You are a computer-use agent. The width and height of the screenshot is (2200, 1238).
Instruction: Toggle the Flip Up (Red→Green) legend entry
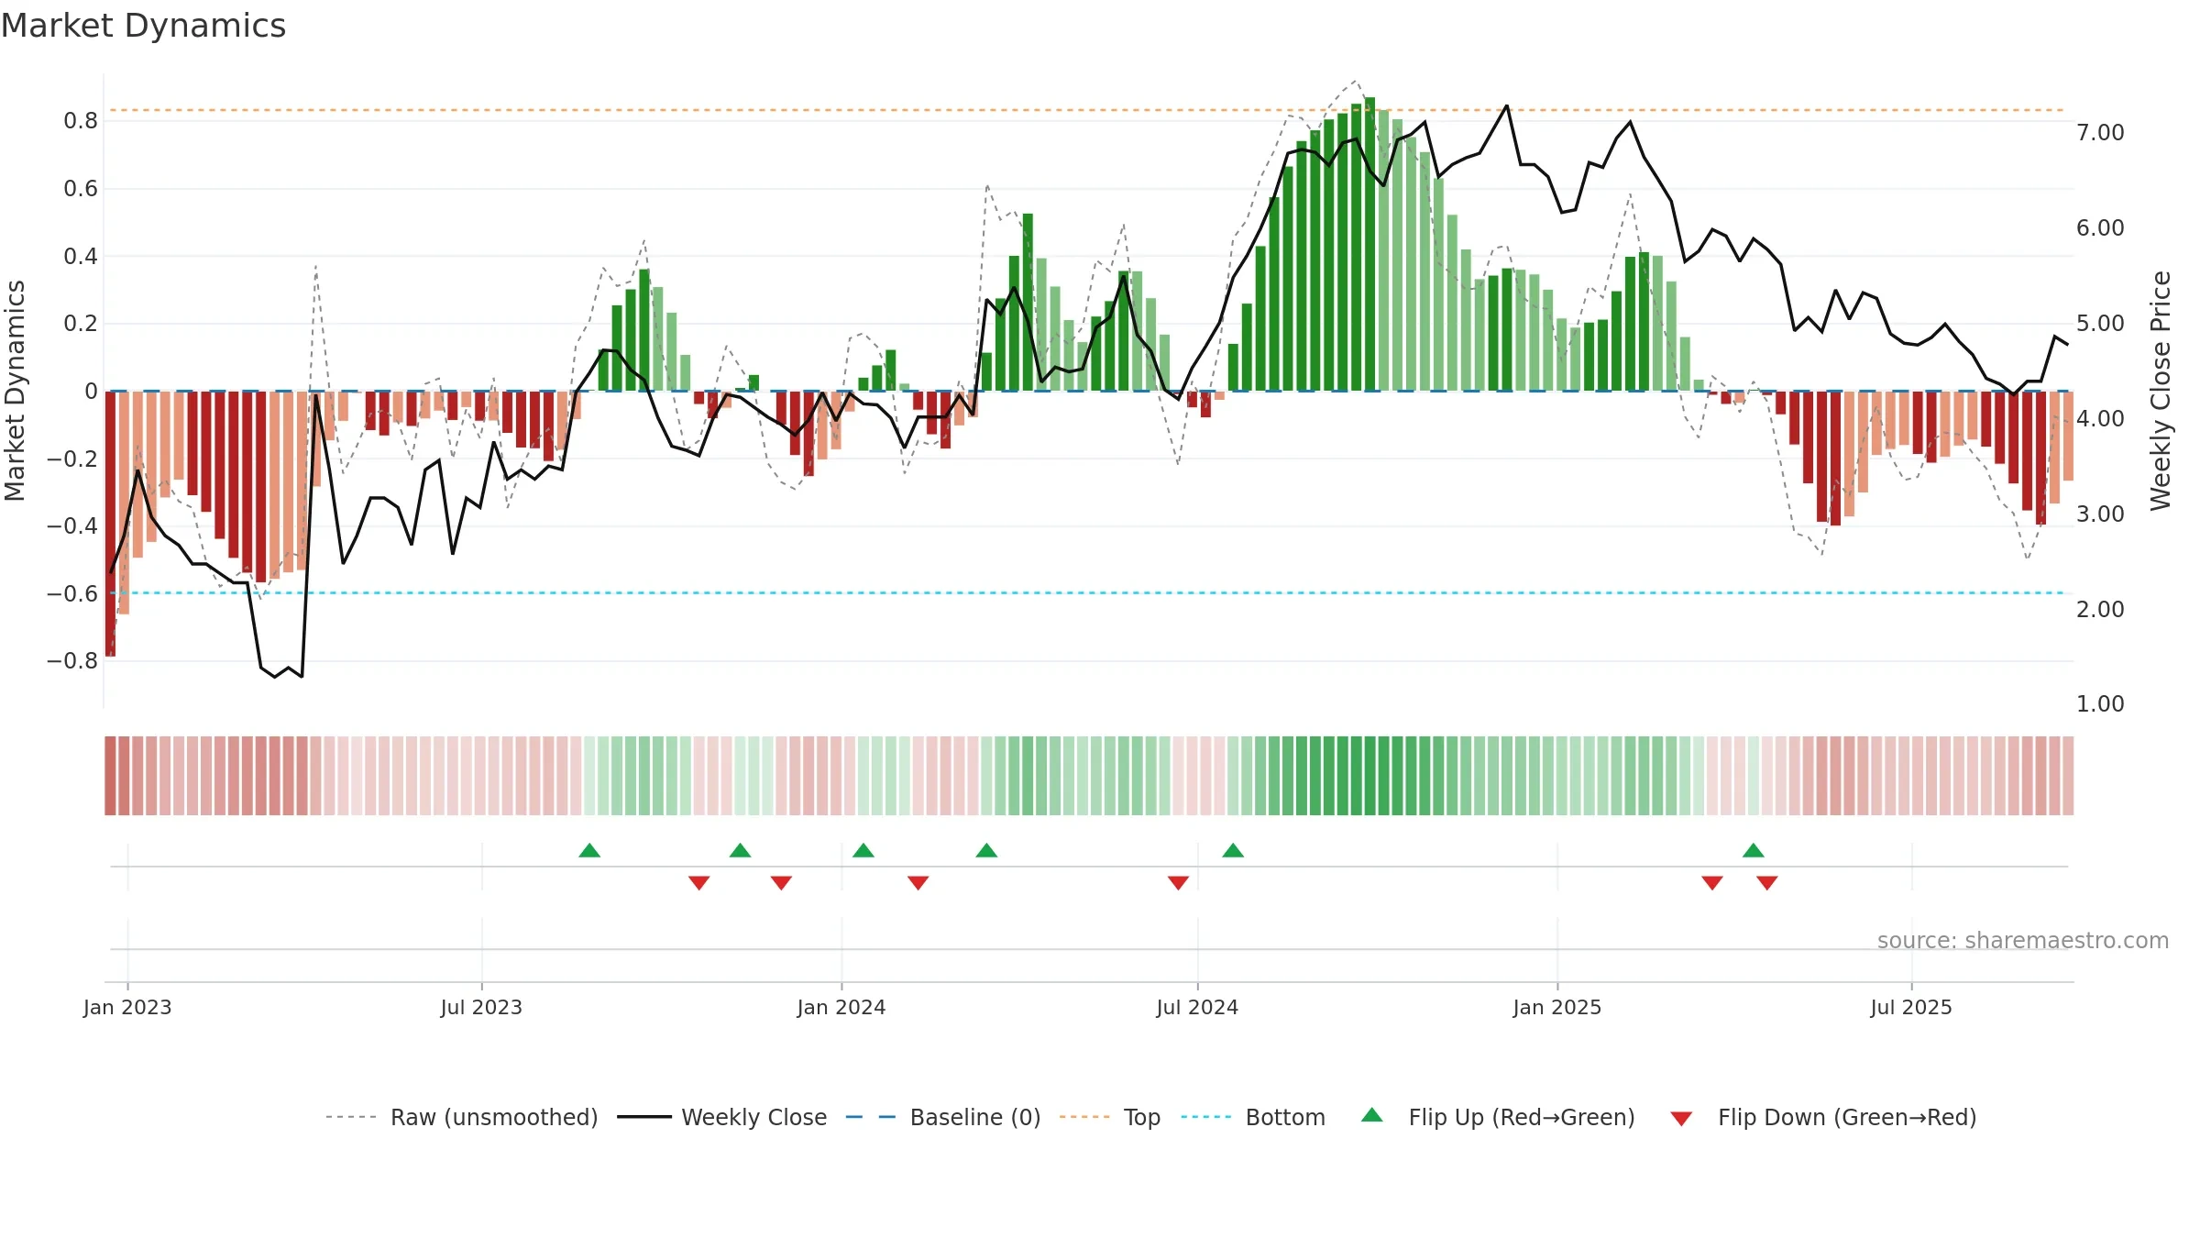[1498, 1117]
